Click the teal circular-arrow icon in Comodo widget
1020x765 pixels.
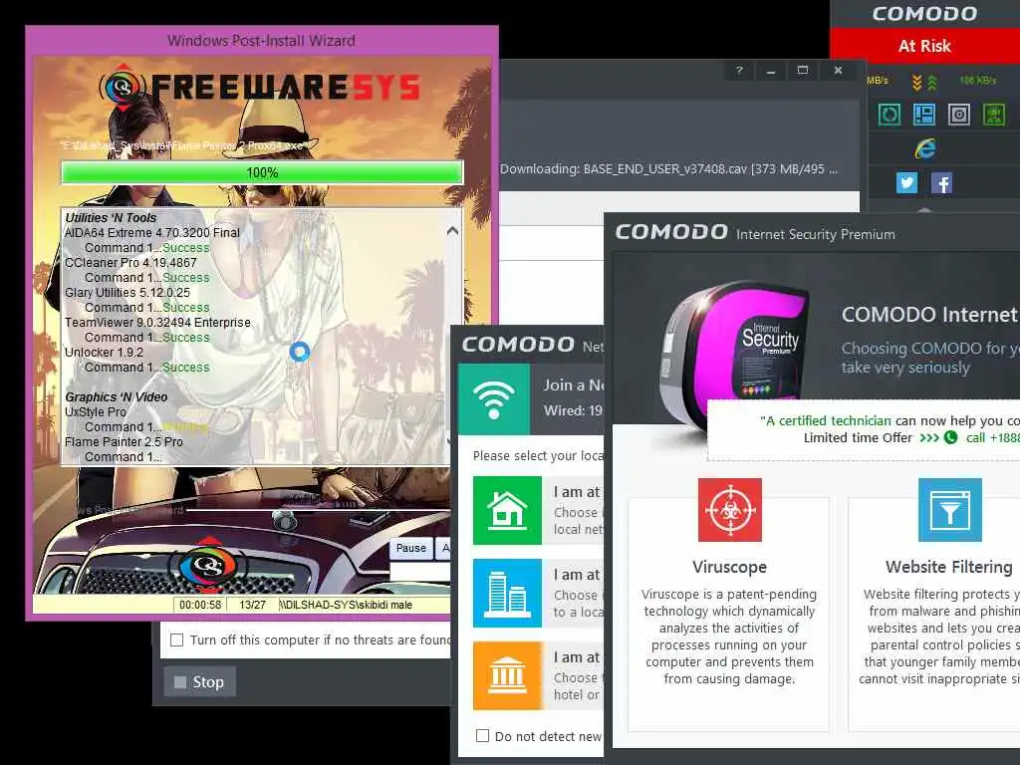coord(890,115)
